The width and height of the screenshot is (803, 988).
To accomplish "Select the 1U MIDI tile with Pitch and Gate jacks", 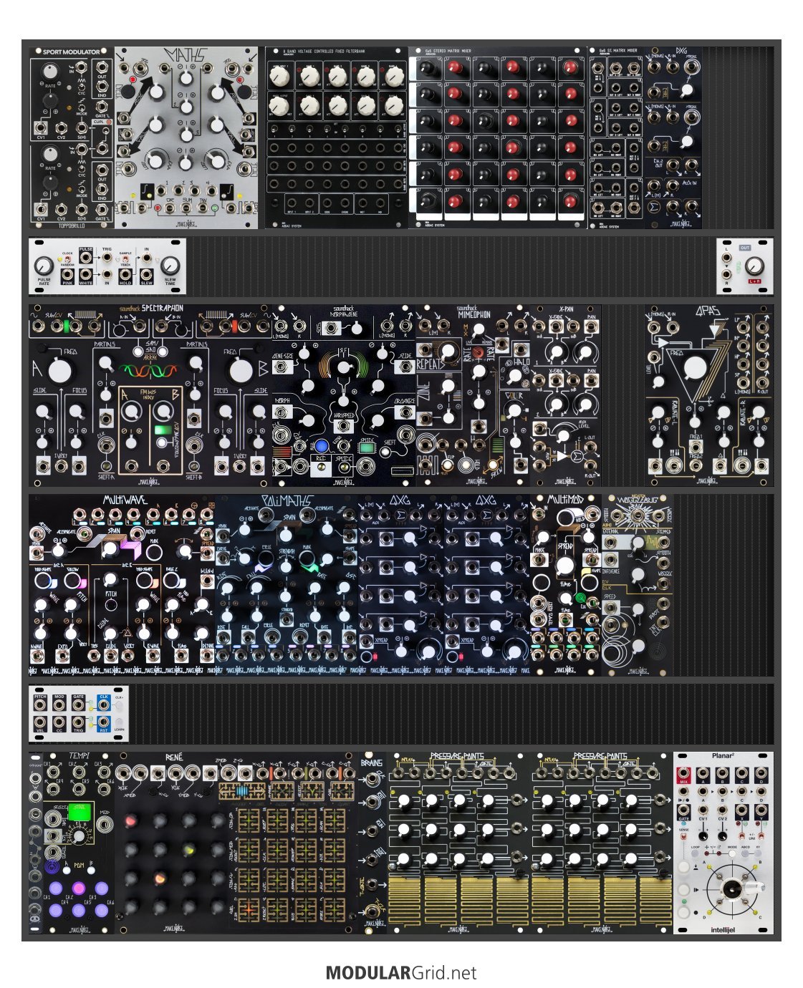I will [79, 714].
